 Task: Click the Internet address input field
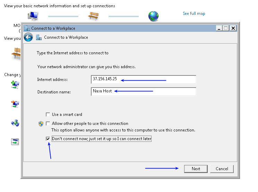tap(143, 80)
